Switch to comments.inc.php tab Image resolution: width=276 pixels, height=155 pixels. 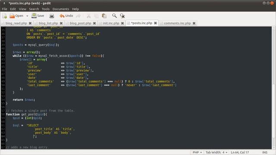pyautogui.click(x=177, y=23)
